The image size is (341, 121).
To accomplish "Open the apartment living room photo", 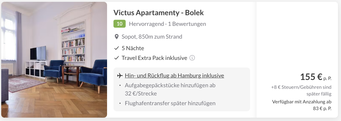I will (54, 60).
